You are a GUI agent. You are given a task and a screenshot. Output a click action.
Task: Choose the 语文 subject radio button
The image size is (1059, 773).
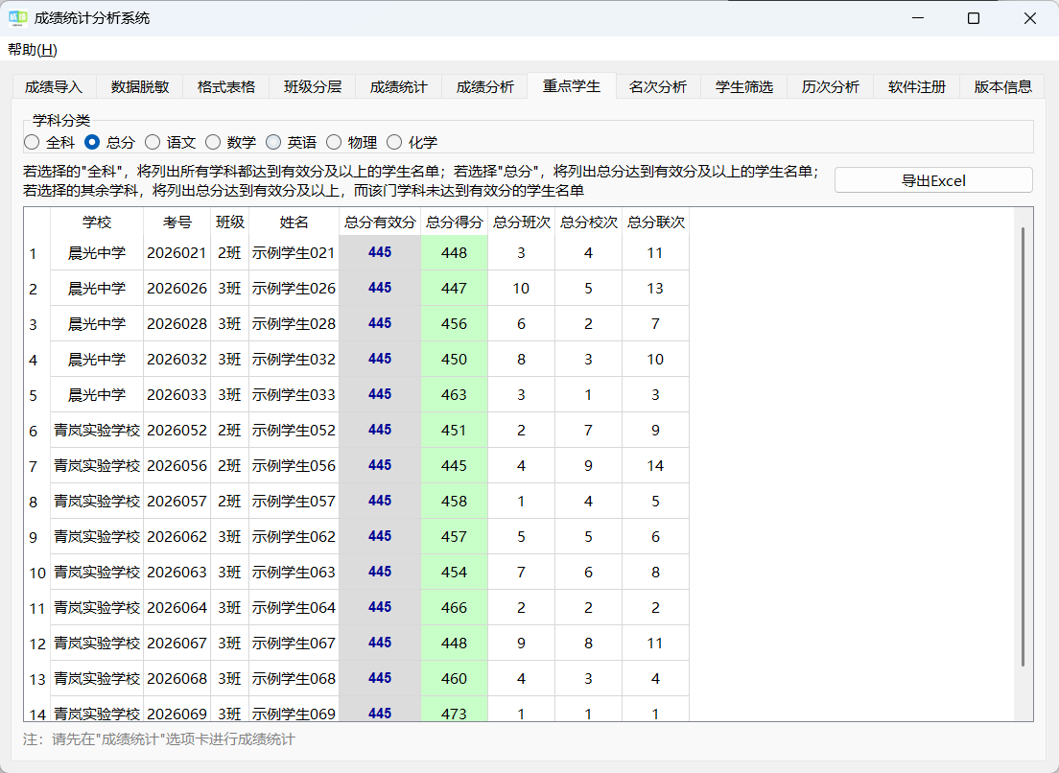170,143
